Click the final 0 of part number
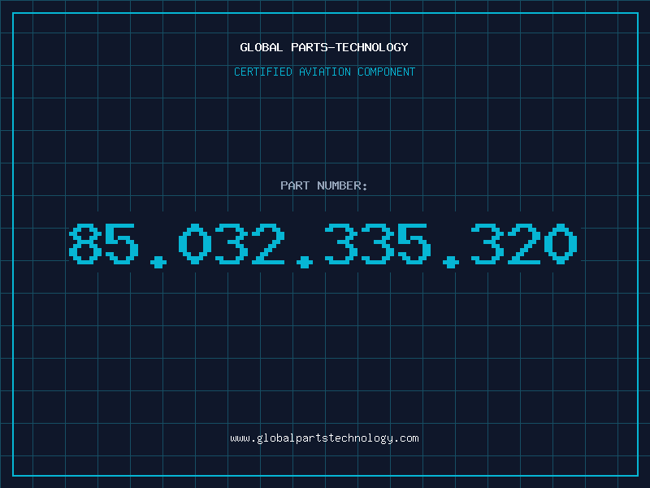 click(561, 244)
